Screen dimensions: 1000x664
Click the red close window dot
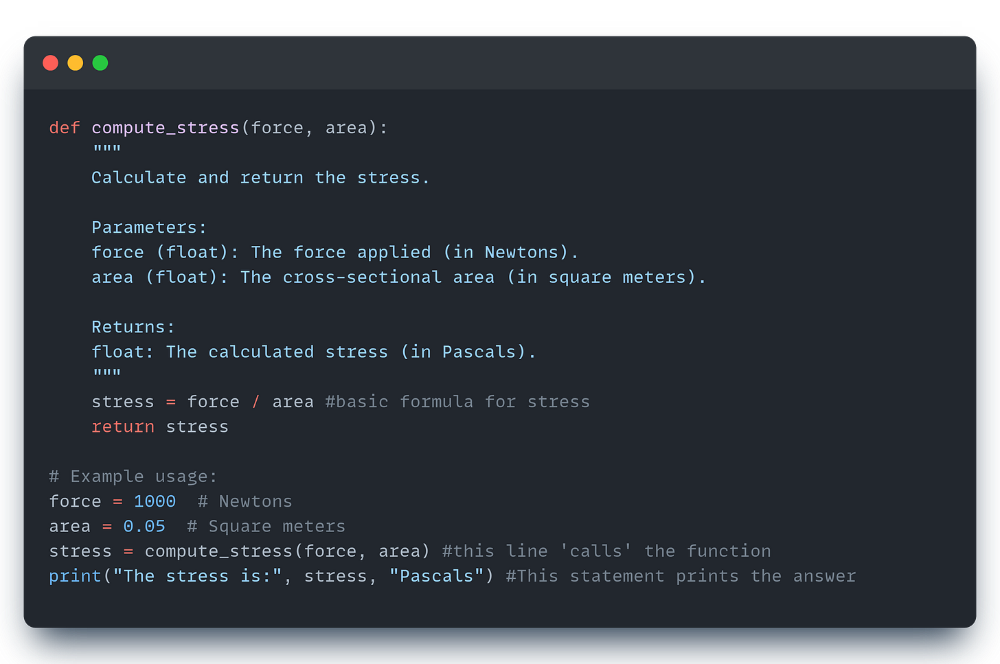click(x=50, y=63)
